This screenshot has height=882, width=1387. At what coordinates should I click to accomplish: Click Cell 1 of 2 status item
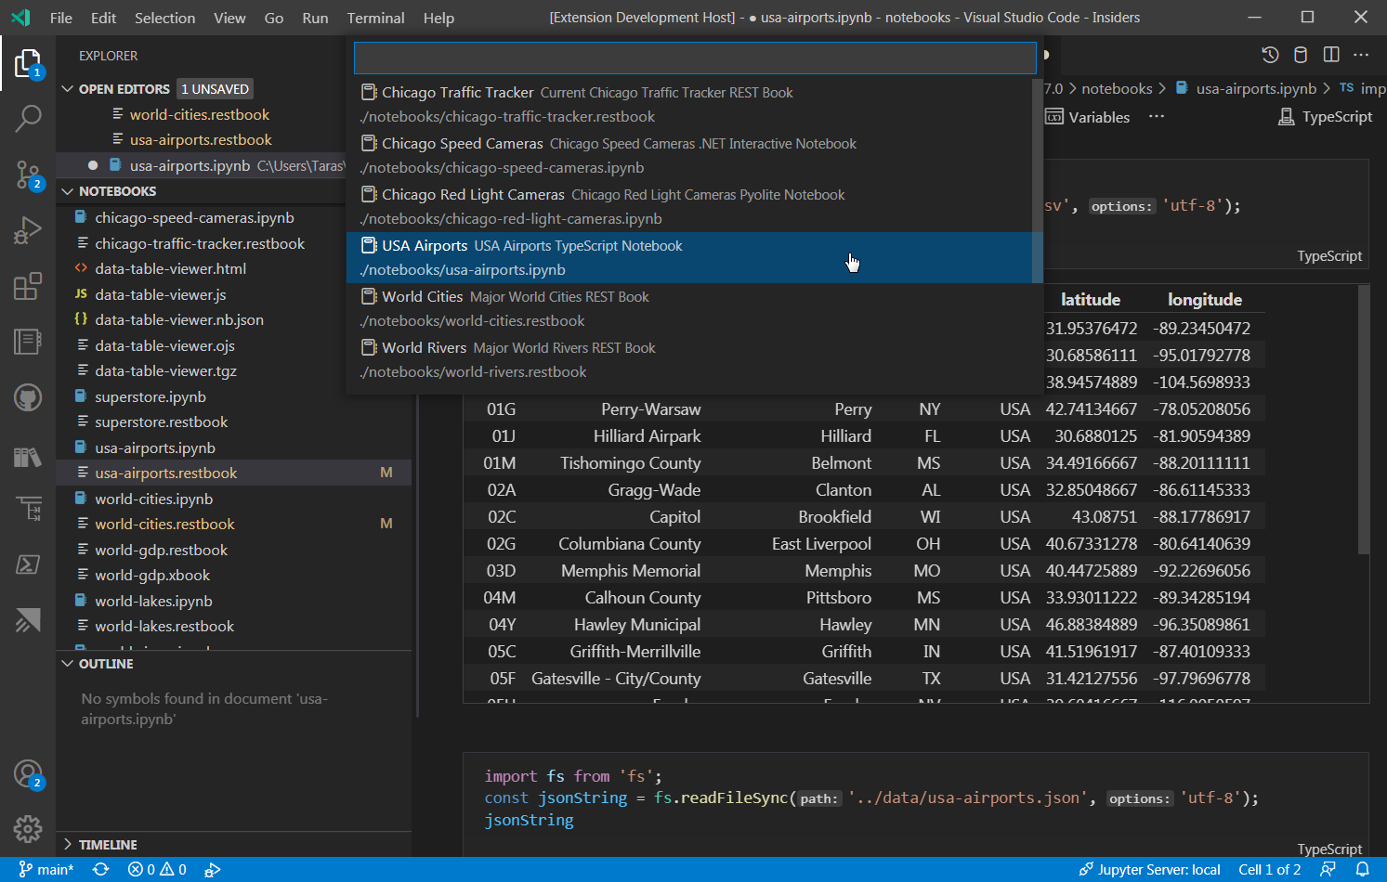click(x=1269, y=870)
